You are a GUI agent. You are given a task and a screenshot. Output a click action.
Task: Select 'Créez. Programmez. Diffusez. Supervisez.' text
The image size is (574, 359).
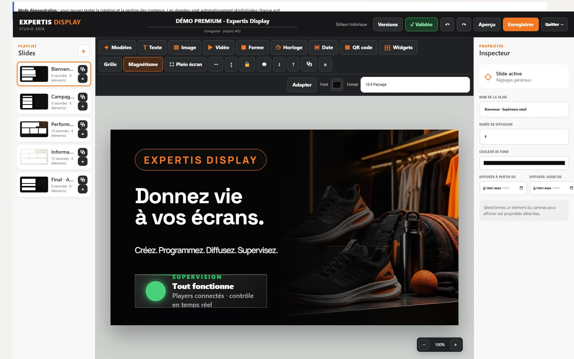pyautogui.click(x=206, y=250)
